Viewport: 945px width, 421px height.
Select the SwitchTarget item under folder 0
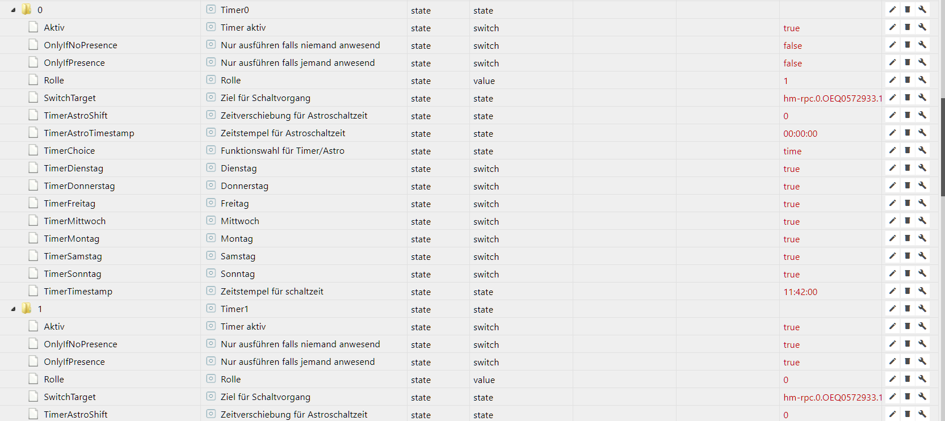pyautogui.click(x=70, y=98)
